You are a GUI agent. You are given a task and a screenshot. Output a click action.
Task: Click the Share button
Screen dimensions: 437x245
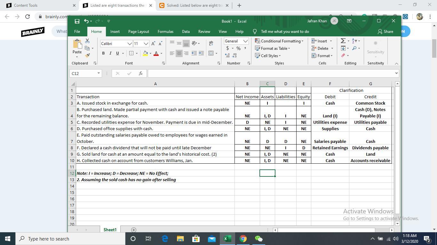pos(385,32)
